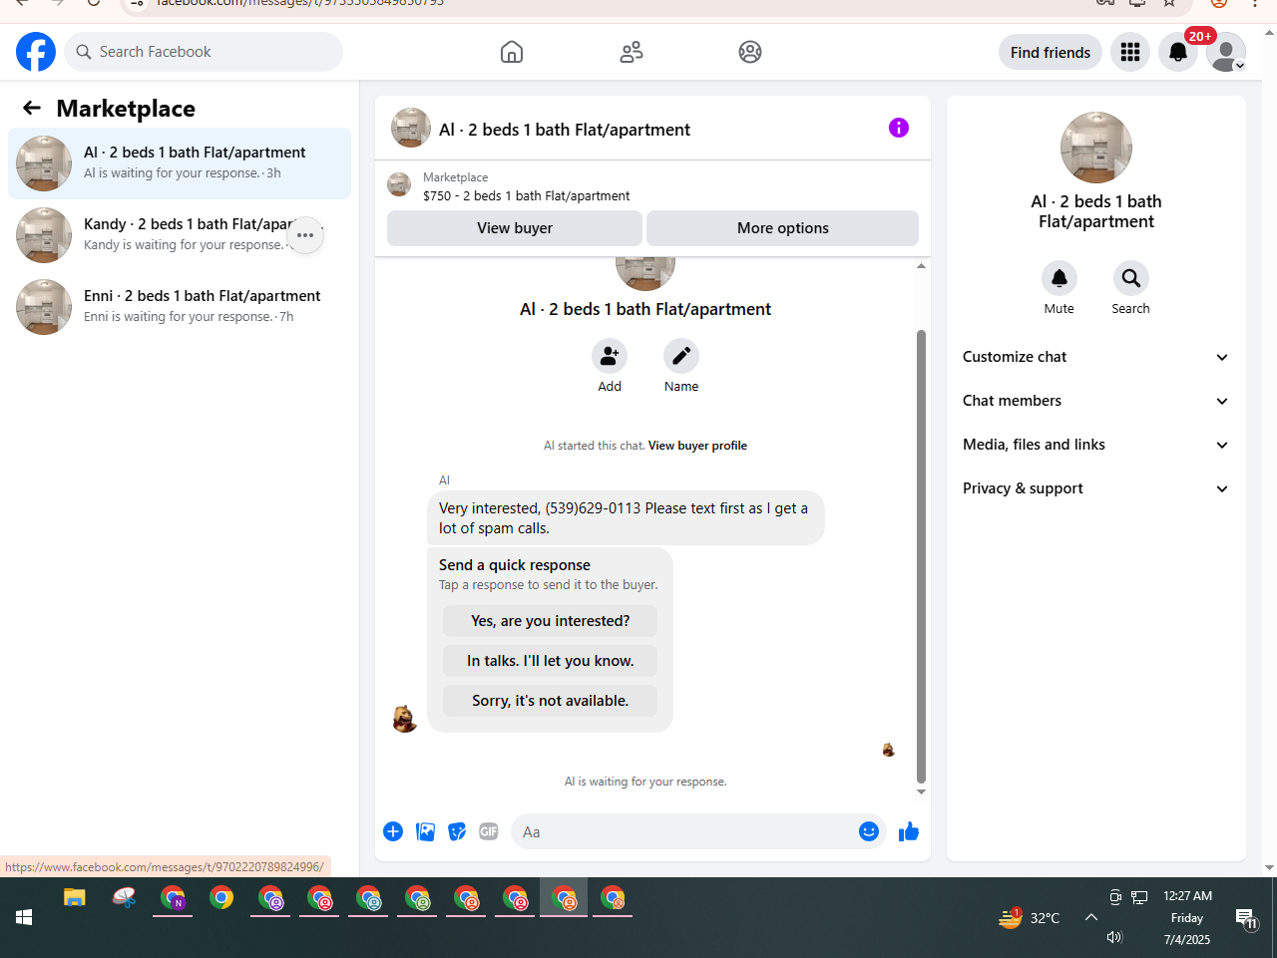
Task: Click the large listing photo in info panel
Action: 1096,148
